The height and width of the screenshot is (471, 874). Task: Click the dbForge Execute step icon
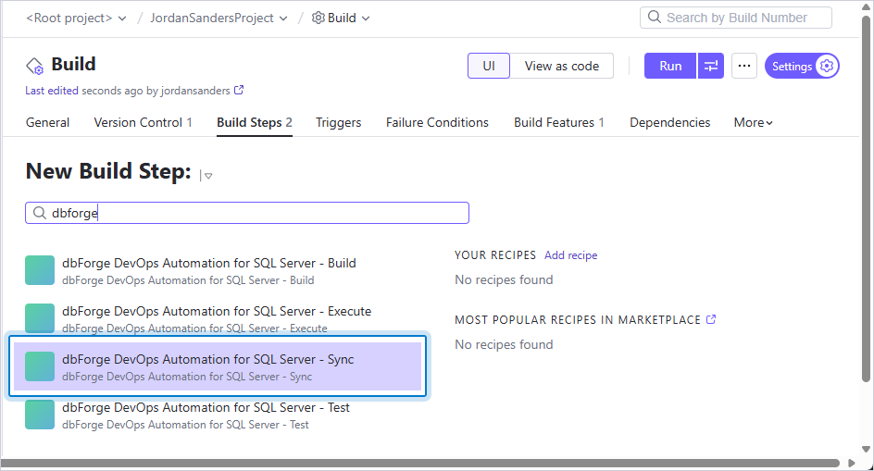click(40, 318)
